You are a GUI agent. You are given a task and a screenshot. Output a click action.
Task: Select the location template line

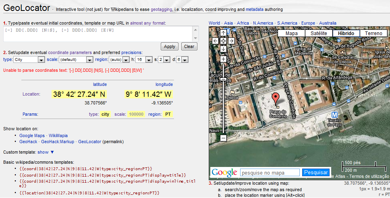point(89,193)
